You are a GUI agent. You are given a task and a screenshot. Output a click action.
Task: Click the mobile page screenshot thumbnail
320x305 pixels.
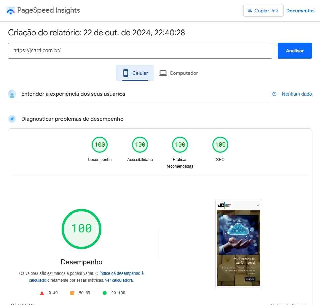(x=238, y=244)
